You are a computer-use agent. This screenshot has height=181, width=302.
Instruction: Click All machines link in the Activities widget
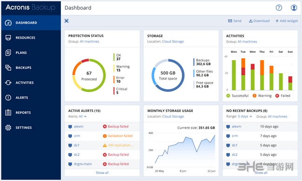(247, 42)
